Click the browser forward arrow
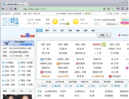 click(7, 9)
